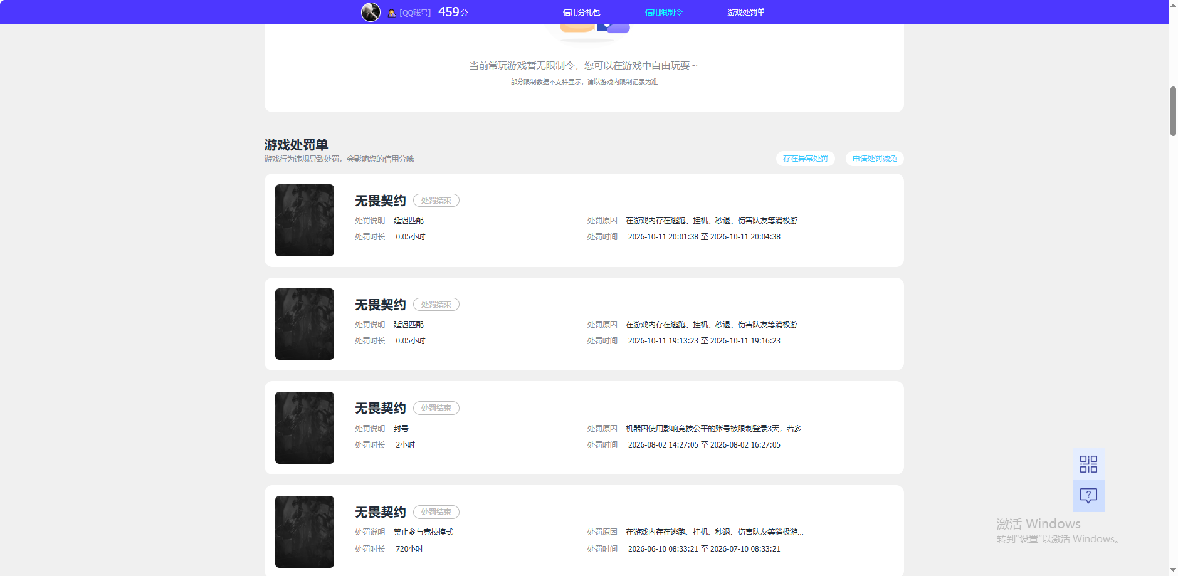Click the 申请处罚减免 button
This screenshot has width=1178, height=576.
[x=875, y=159]
